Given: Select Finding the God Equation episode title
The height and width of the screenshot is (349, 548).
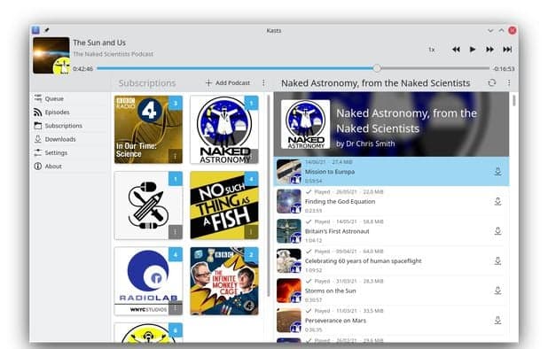Looking at the screenshot, I should [x=340, y=201].
